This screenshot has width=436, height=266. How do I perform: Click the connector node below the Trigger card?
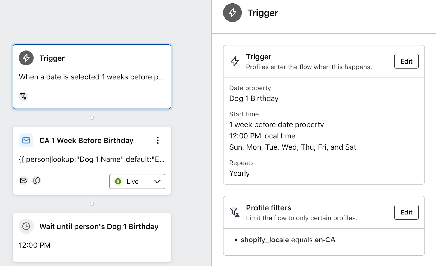[x=92, y=118]
